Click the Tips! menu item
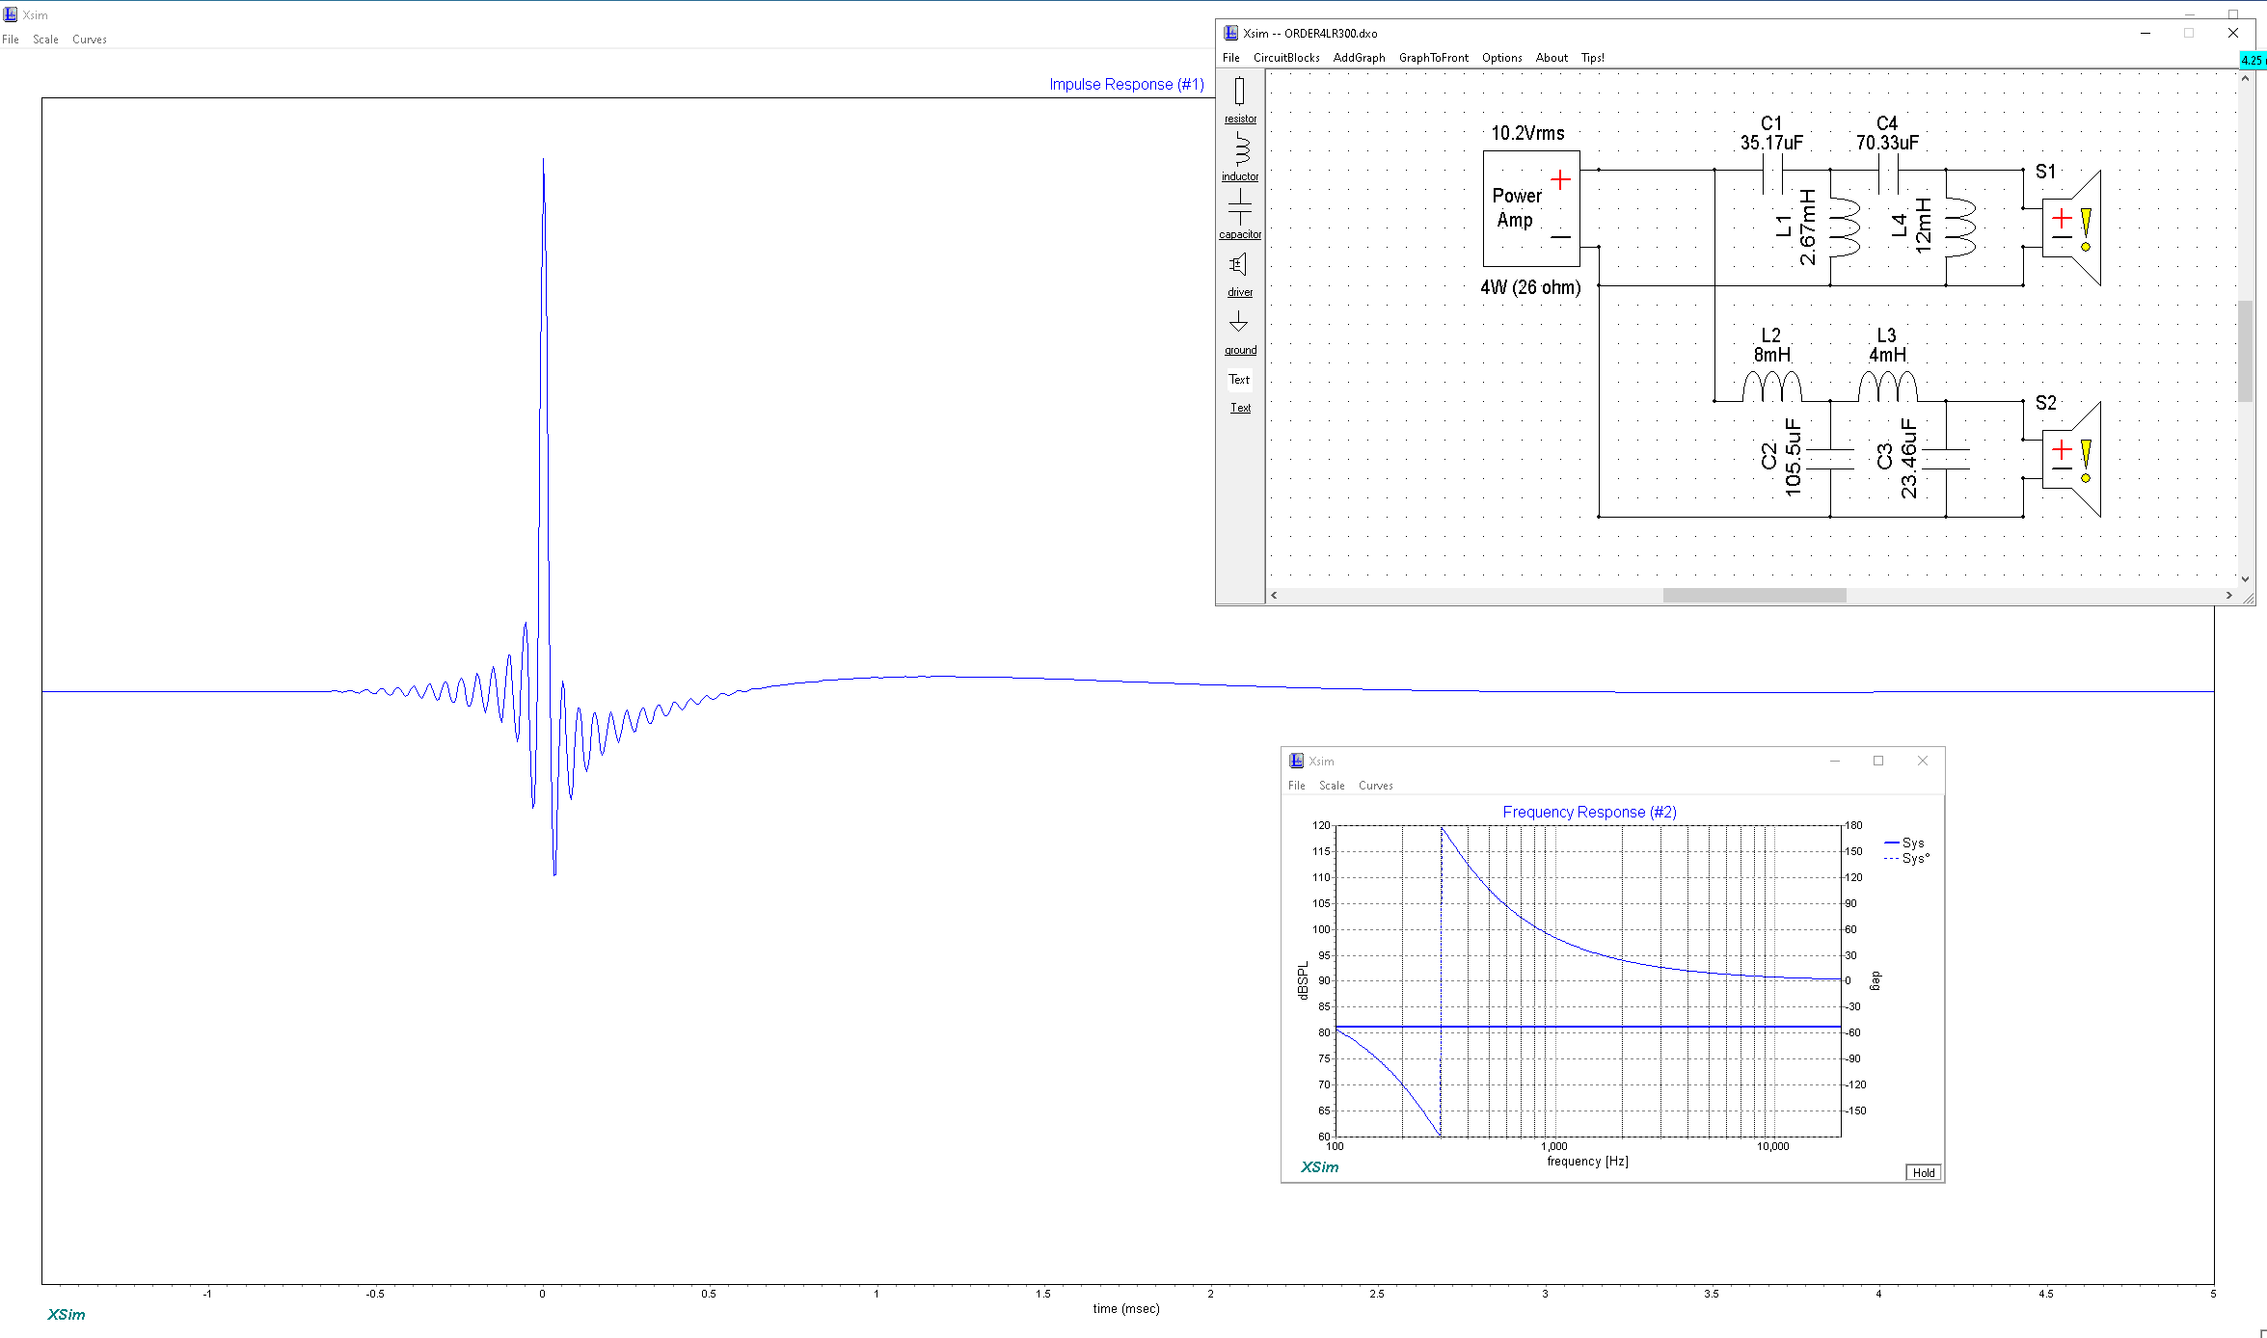This screenshot has width=2267, height=1338. tap(1592, 58)
